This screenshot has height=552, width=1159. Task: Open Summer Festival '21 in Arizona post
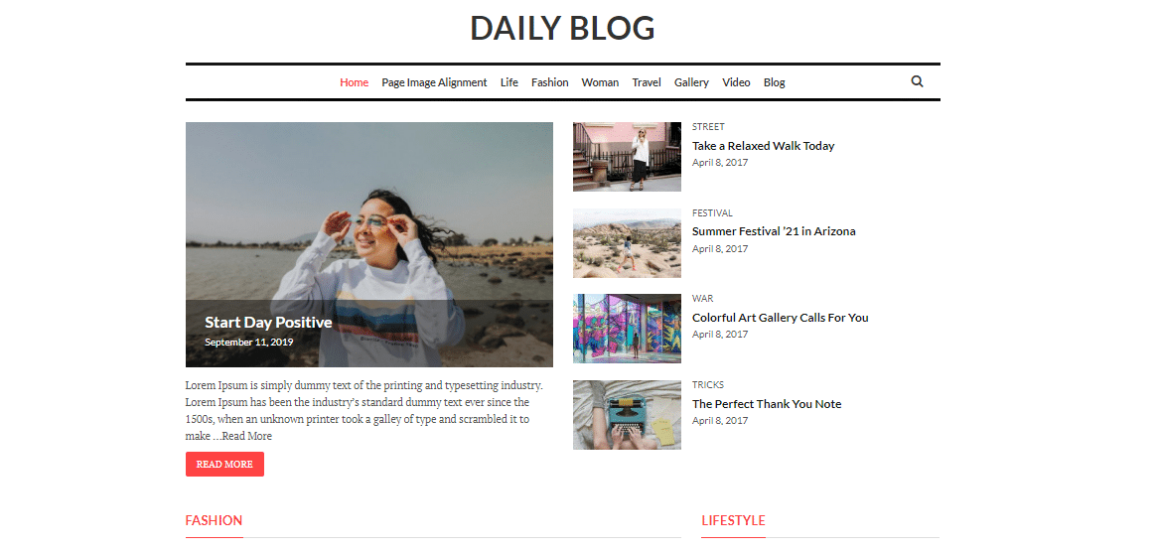(774, 231)
